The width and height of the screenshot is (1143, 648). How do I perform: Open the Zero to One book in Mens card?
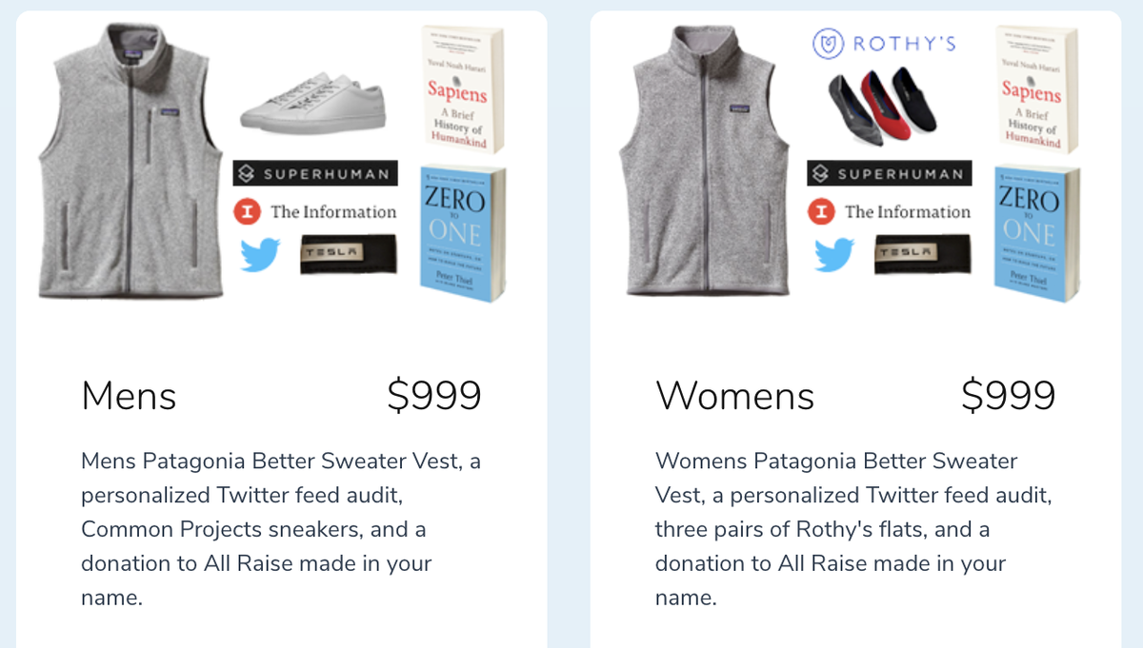tap(463, 234)
